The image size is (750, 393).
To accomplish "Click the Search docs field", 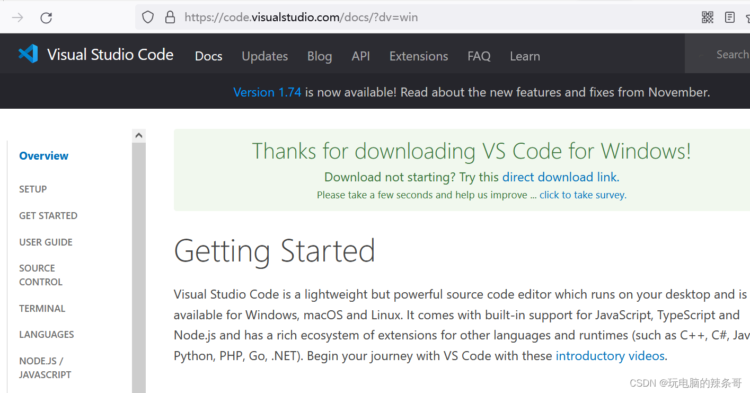I will click(x=718, y=54).
